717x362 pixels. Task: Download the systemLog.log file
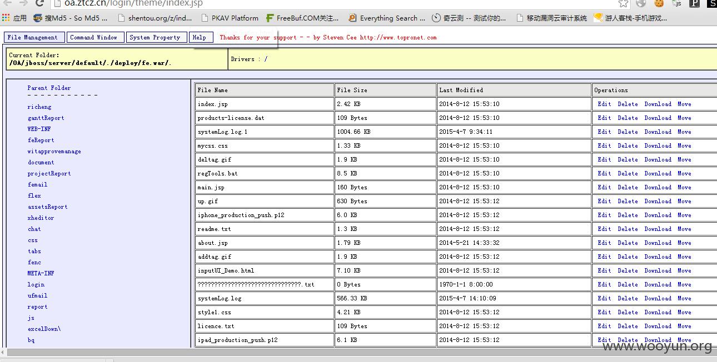pyautogui.click(x=658, y=298)
